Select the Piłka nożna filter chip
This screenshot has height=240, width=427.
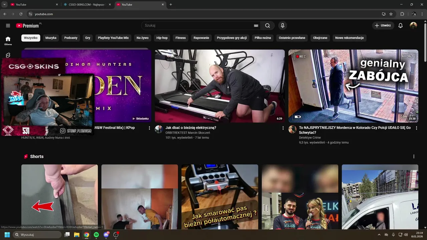click(x=263, y=38)
